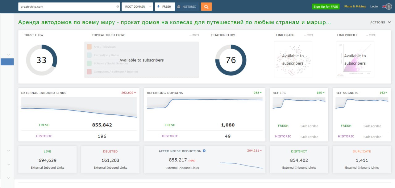
Task: Click the orange search magnifier button
Action: pyautogui.click(x=206, y=6)
